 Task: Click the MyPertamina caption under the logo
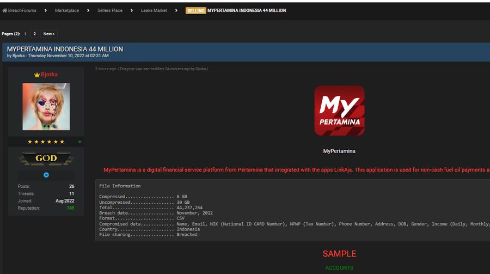click(339, 151)
